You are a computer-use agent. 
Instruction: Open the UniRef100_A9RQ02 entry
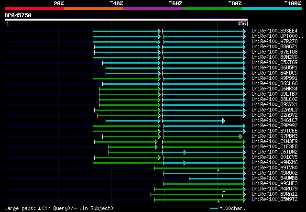point(274,173)
